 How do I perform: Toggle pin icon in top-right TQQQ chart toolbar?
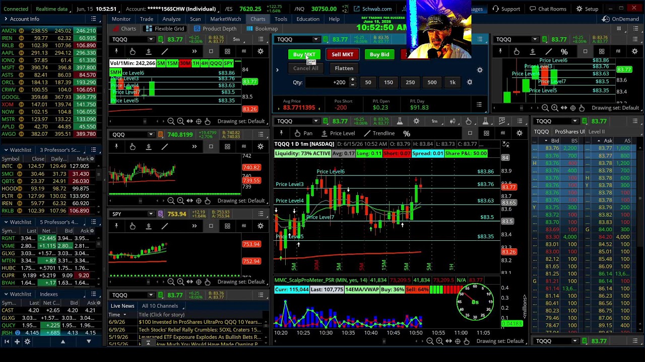500,51
